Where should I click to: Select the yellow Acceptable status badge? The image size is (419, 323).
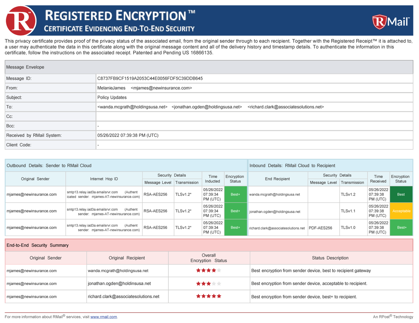401,211
